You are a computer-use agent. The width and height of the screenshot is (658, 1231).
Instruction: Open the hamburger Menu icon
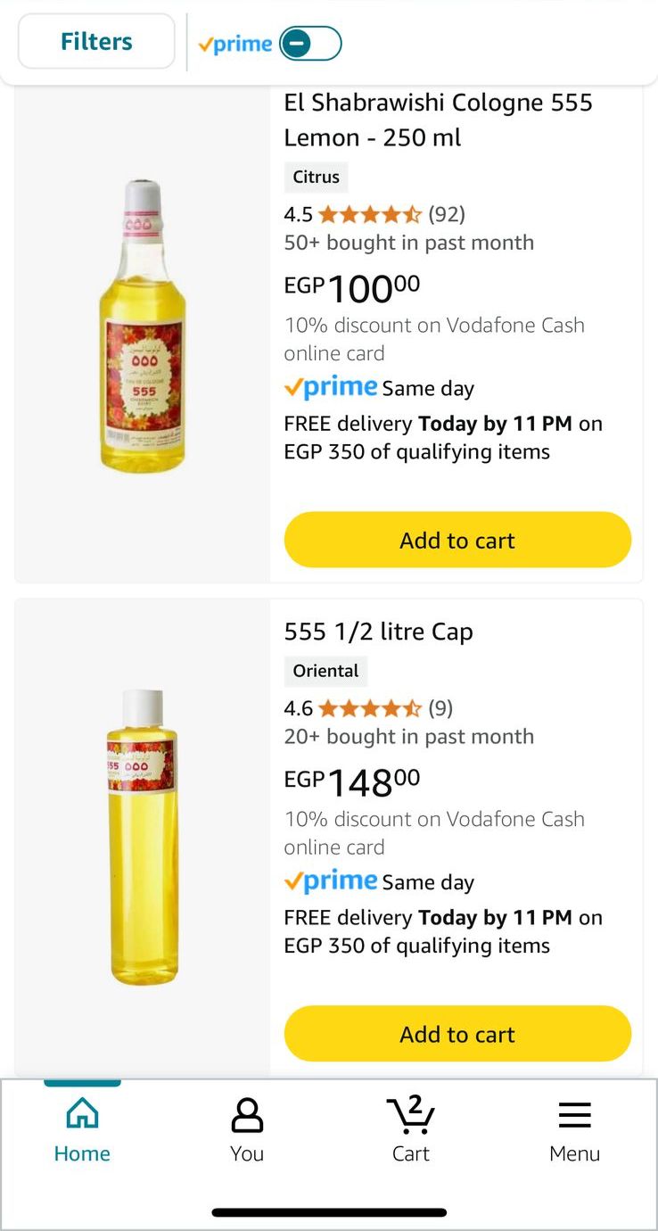tap(575, 1115)
